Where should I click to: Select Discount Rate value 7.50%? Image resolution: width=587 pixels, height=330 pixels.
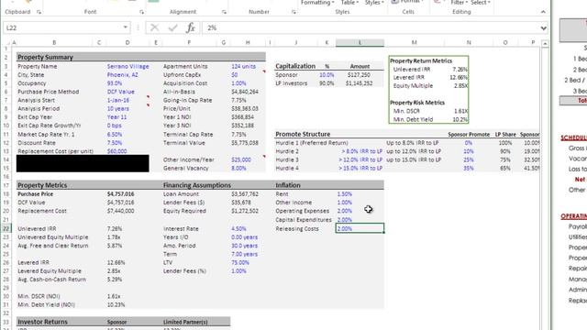(115, 143)
